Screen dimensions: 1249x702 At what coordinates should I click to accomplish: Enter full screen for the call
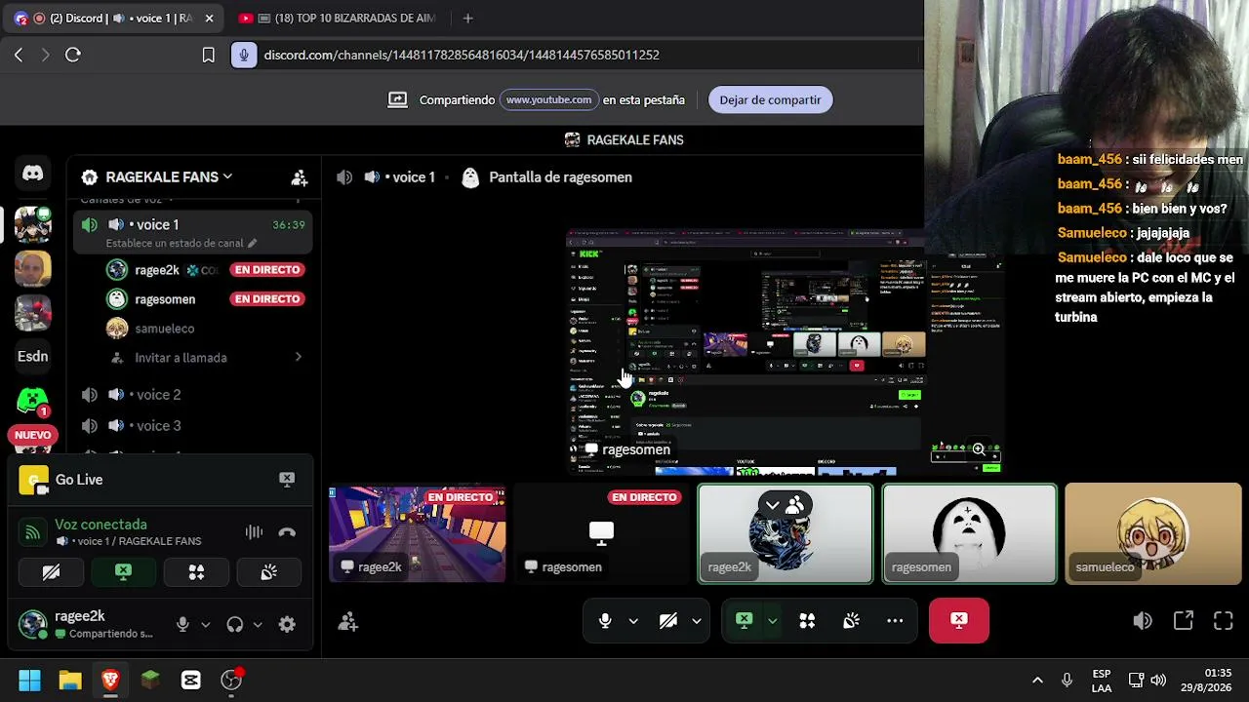coord(1224,621)
